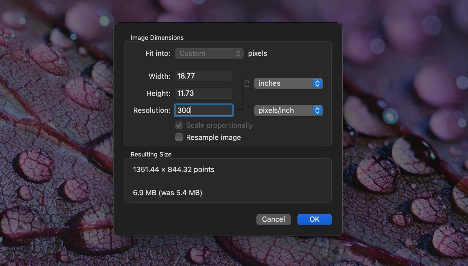The image size is (468, 266).
Task: Toggle the Scale proportionally checkbox
Action: click(x=179, y=125)
